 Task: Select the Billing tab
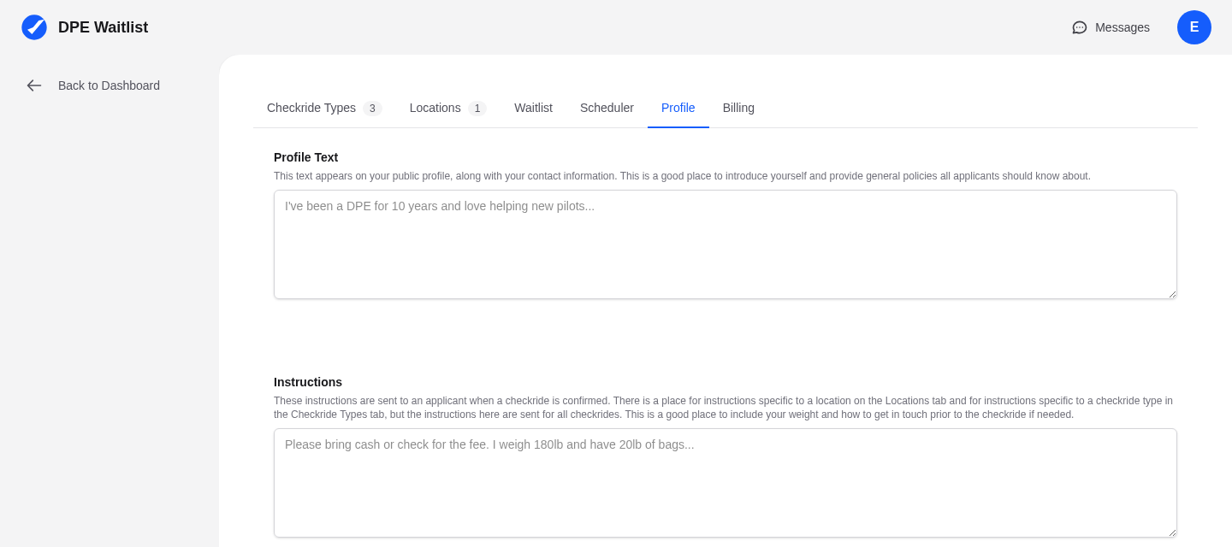(x=738, y=108)
